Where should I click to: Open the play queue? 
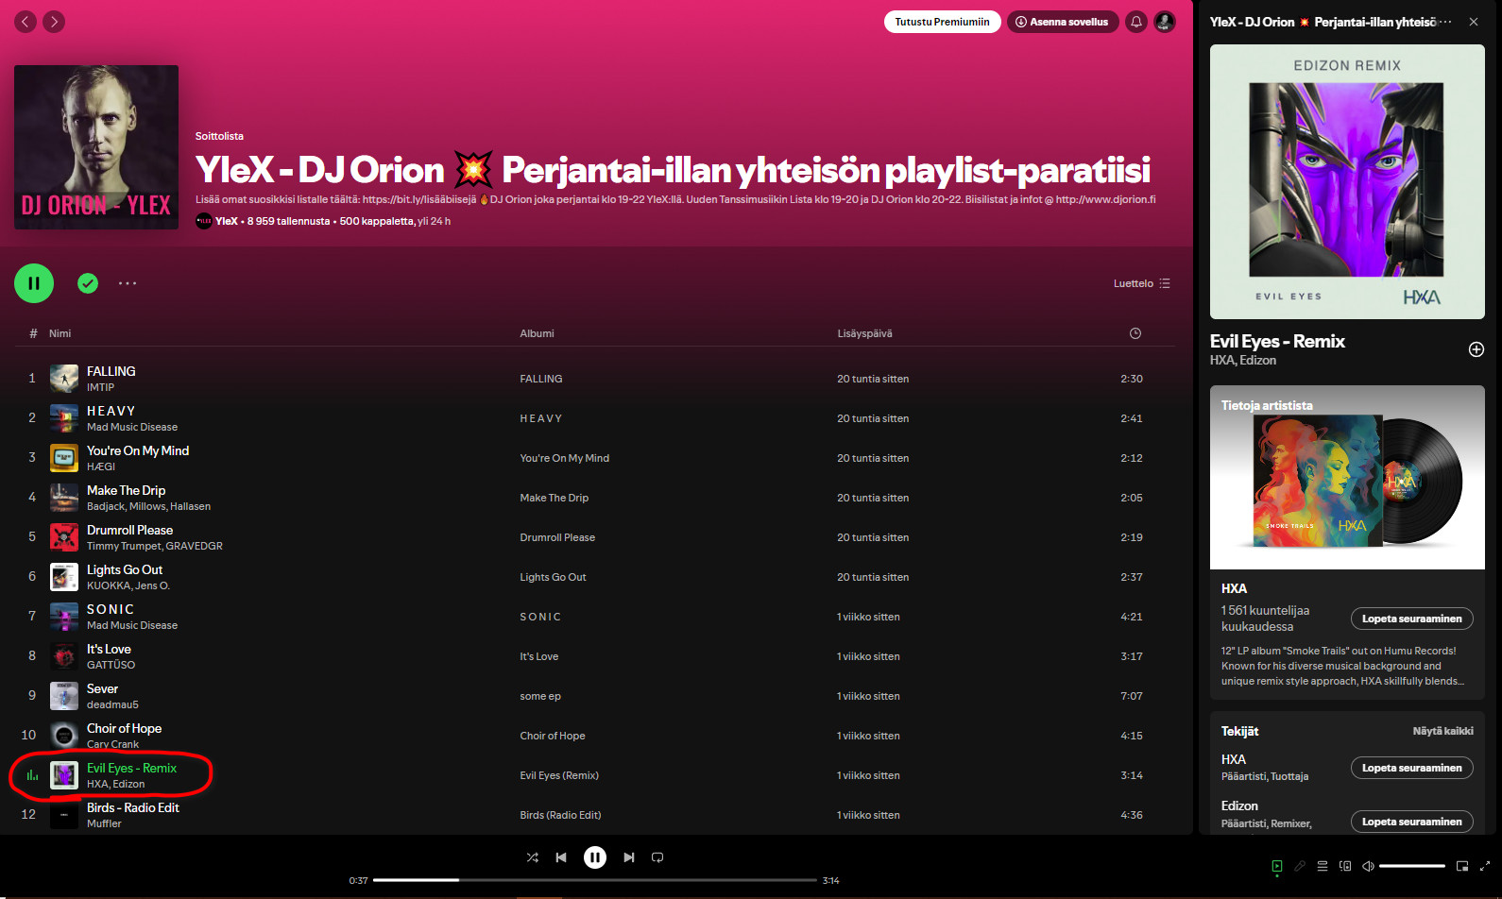1323,866
